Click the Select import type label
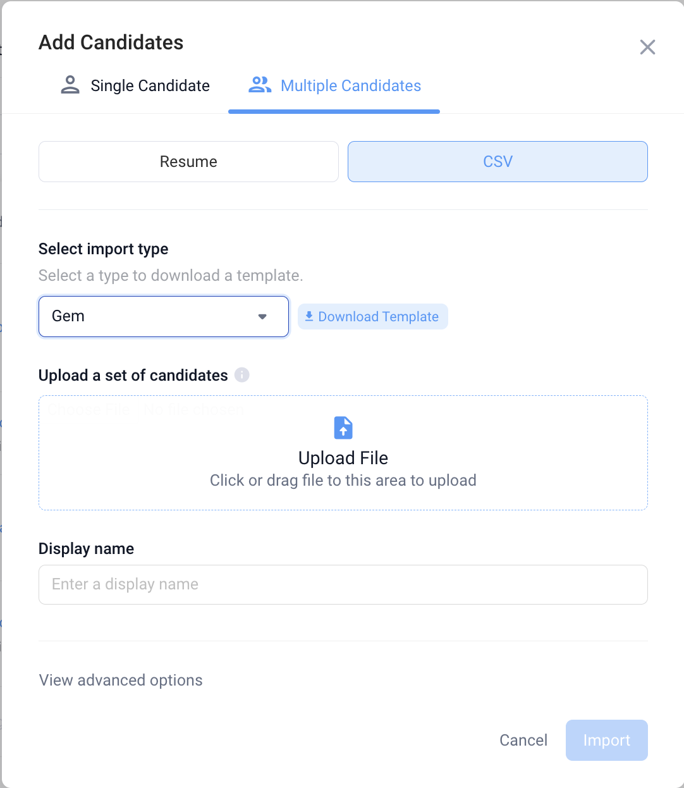This screenshot has width=684, height=788. tap(104, 249)
